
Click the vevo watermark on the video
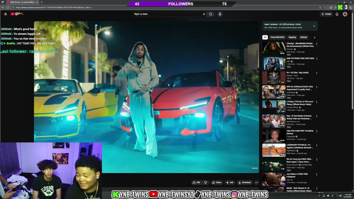tap(254, 168)
